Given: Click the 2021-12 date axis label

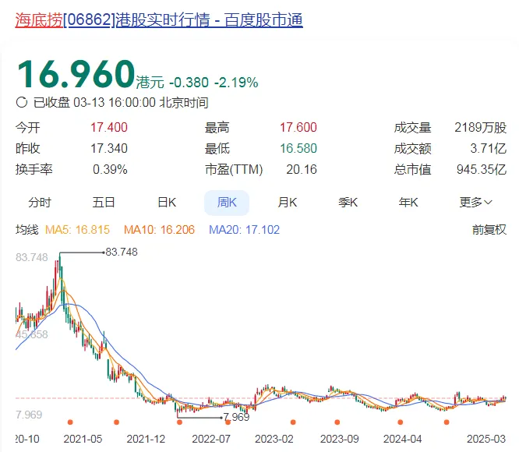Looking at the screenshot, I should [x=146, y=439].
